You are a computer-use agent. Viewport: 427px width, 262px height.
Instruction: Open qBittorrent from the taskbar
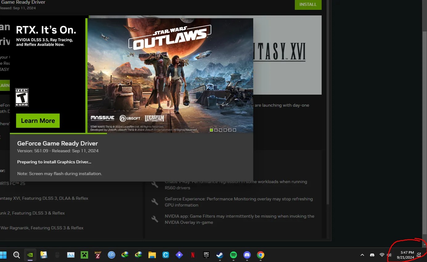pyautogui.click(x=111, y=255)
